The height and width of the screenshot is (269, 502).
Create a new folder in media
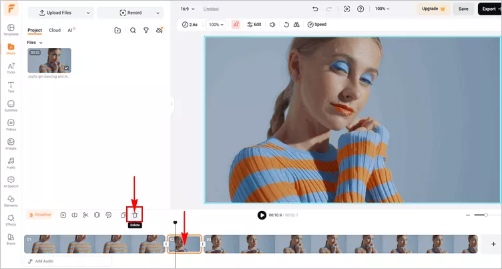pos(117,31)
